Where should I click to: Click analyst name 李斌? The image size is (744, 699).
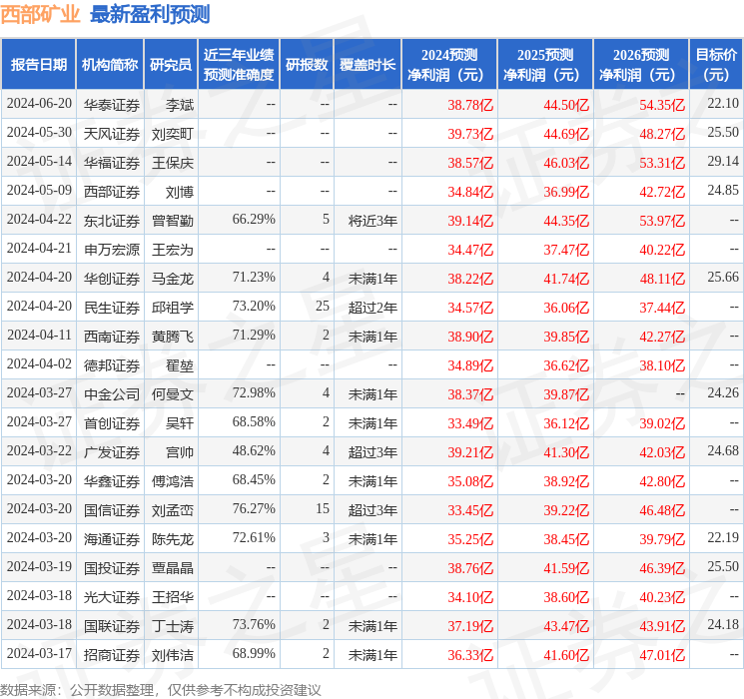(x=180, y=105)
